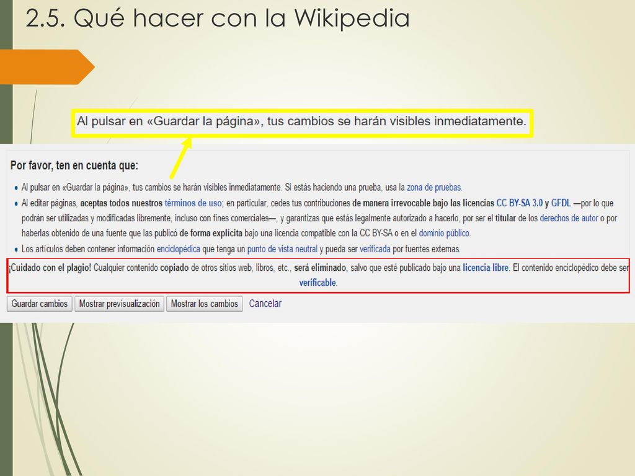Follow the enciclopédica link
The height and width of the screenshot is (476, 635).
tap(178, 249)
